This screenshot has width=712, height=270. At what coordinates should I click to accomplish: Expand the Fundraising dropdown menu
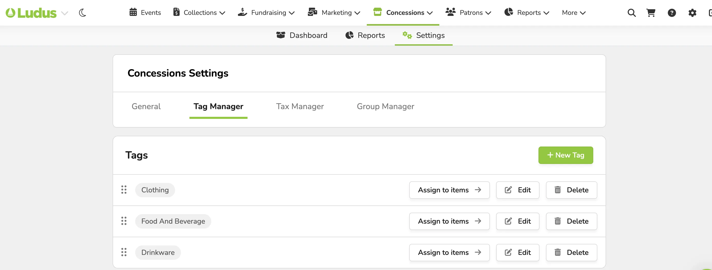pyautogui.click(x=266, y=13)
